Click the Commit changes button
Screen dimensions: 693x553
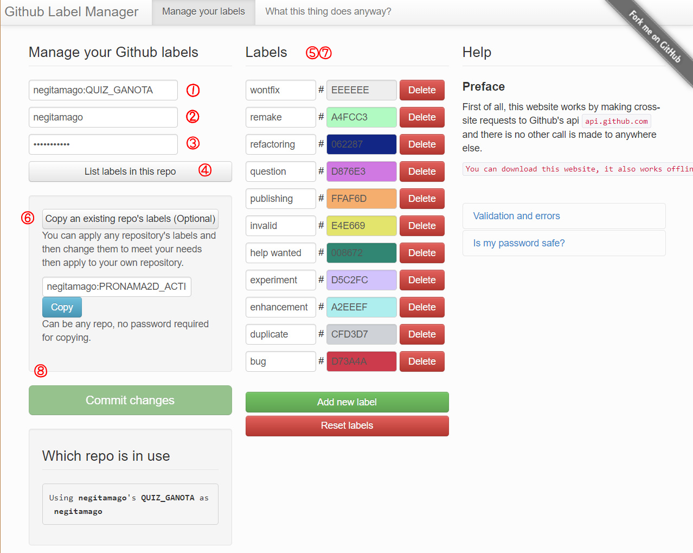[130, 400]
